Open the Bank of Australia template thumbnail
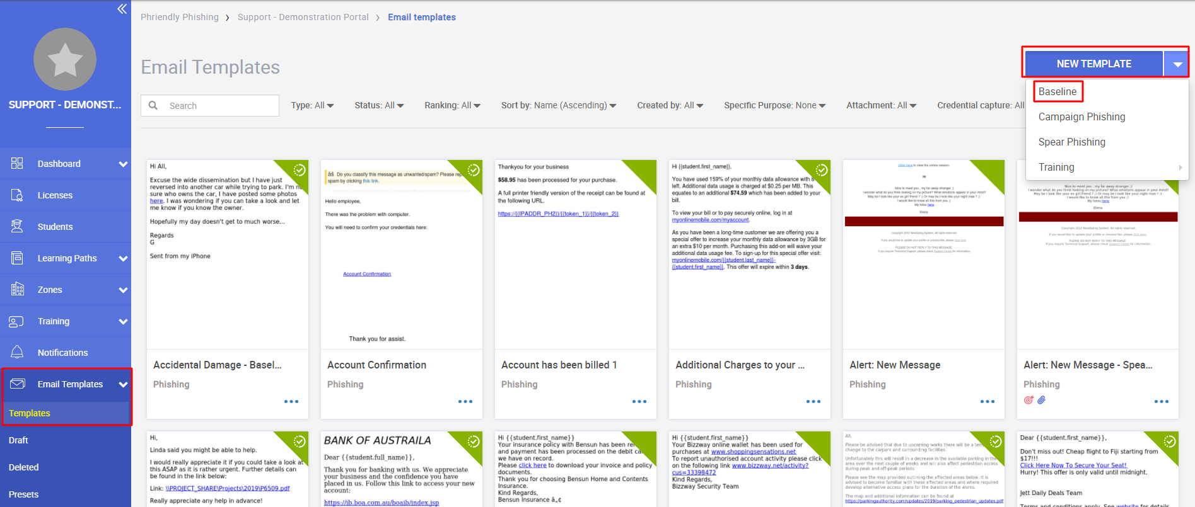 pyautogui.click(x=402, y=469)
